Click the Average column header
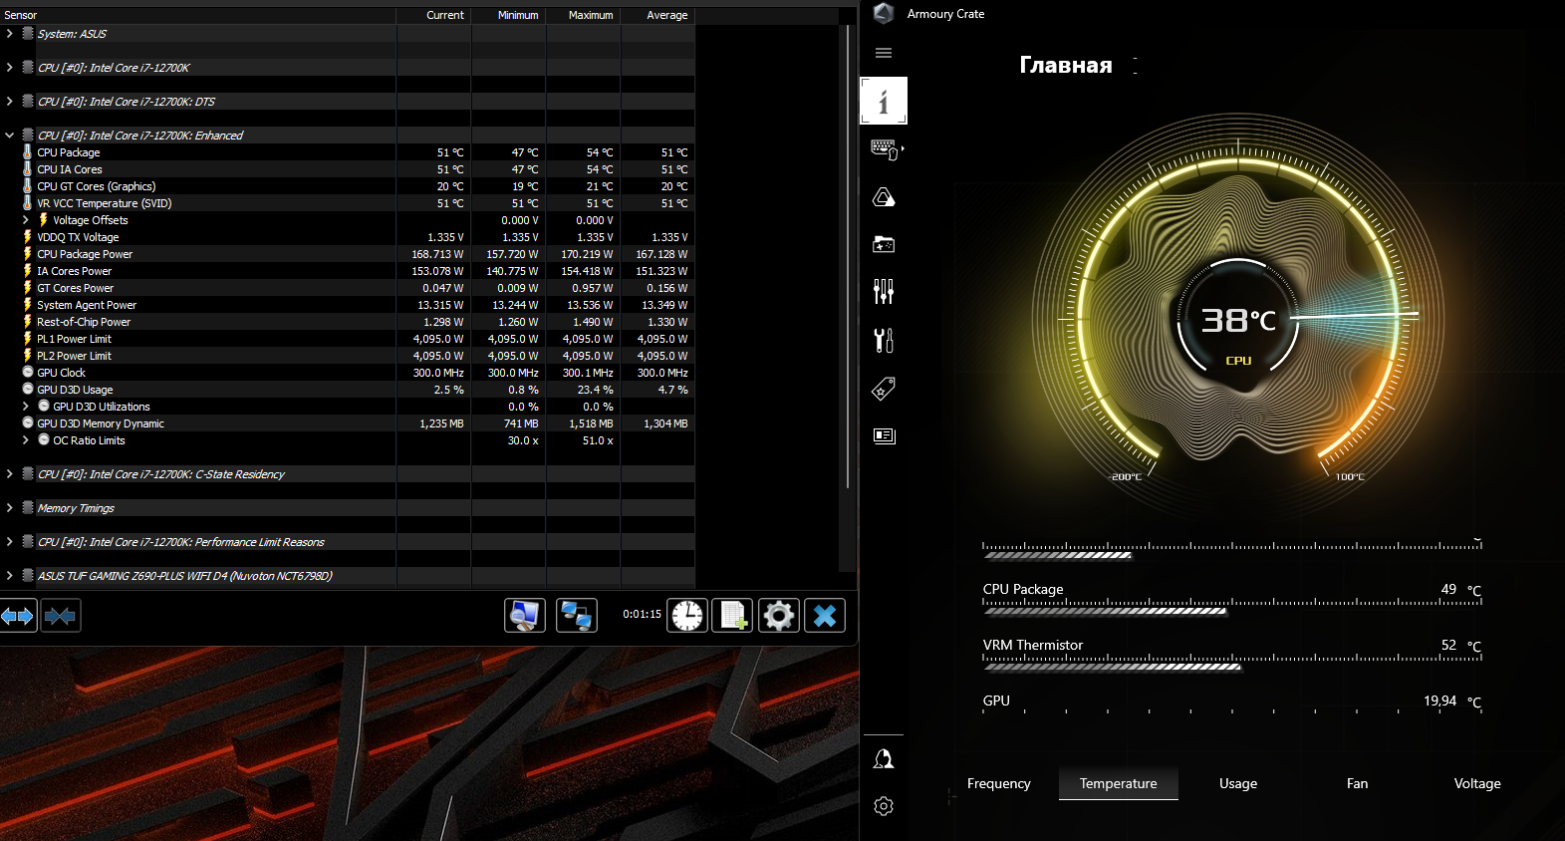This screenshot has height=841, width=1565. 658,15
